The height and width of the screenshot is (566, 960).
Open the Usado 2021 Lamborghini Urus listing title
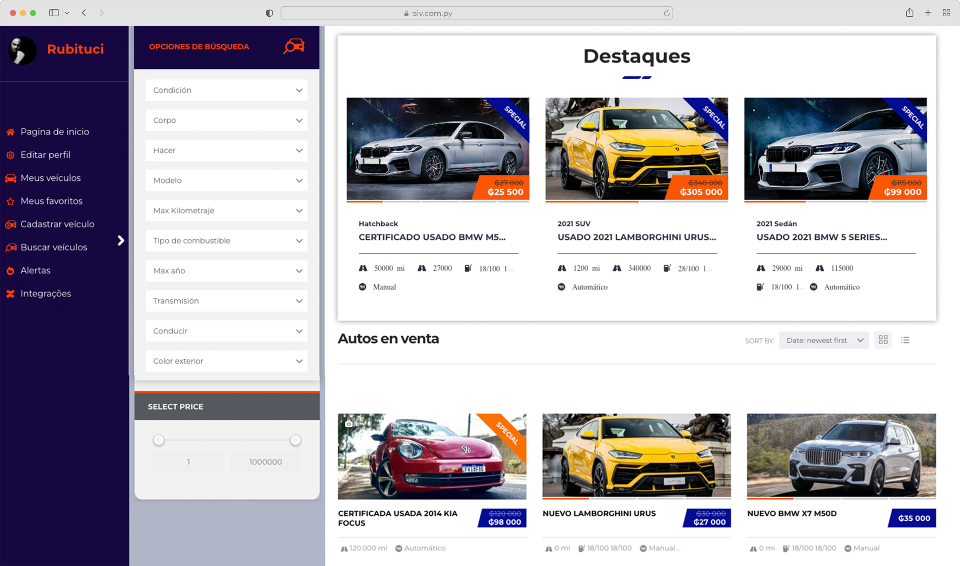pos(636,237)
